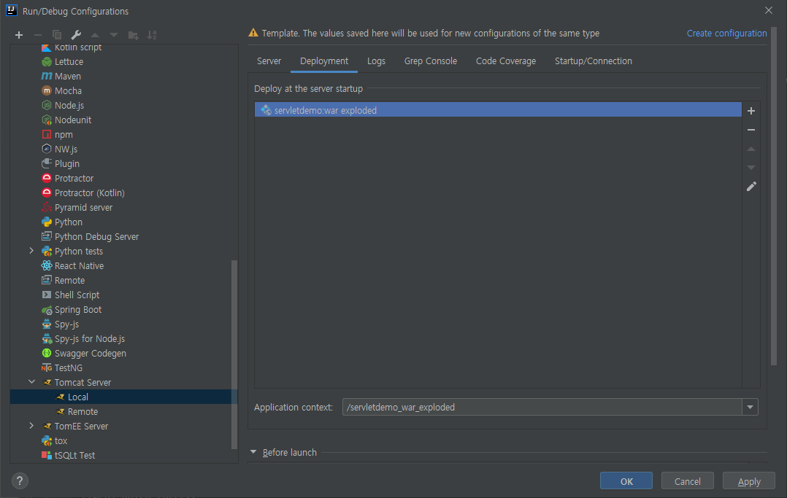The width and height of the screenshot is (787, 498).
Task: Open the Grep Console tab
Action: pyautogui.click(x=430, y=61)
